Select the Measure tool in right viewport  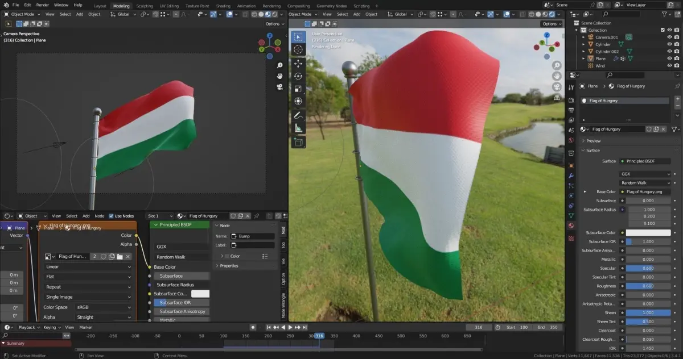[x=298, y=128]
